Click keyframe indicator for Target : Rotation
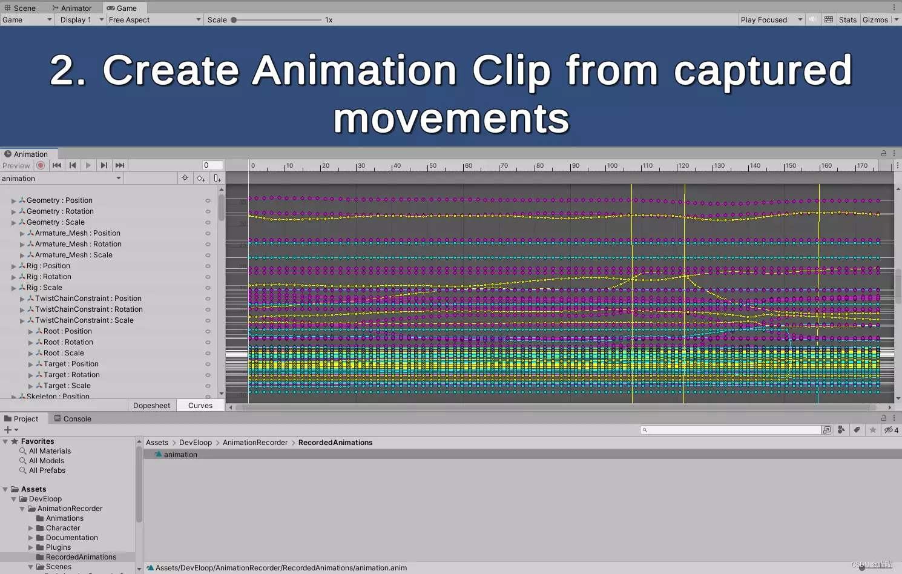The image size is (902, 574). pyautogui.click(x=208, y=375)
